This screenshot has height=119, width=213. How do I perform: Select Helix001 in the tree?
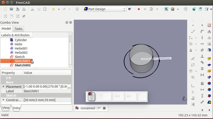click(x=21, y=48)
